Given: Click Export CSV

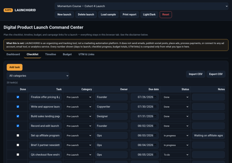Looking at the screenshot, I should tap(216, 74).
